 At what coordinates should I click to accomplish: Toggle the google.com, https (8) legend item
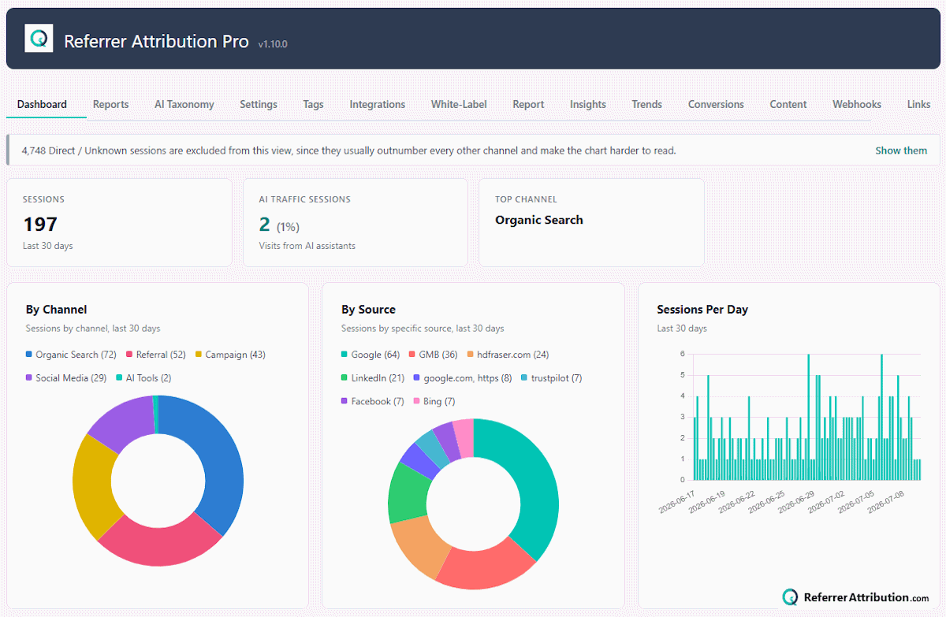click(x=463, y=378)
